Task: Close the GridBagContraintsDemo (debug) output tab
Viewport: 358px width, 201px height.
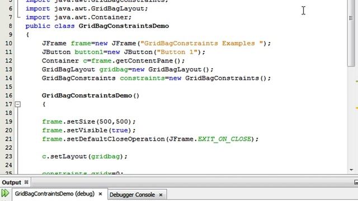Action: [100, 194]
